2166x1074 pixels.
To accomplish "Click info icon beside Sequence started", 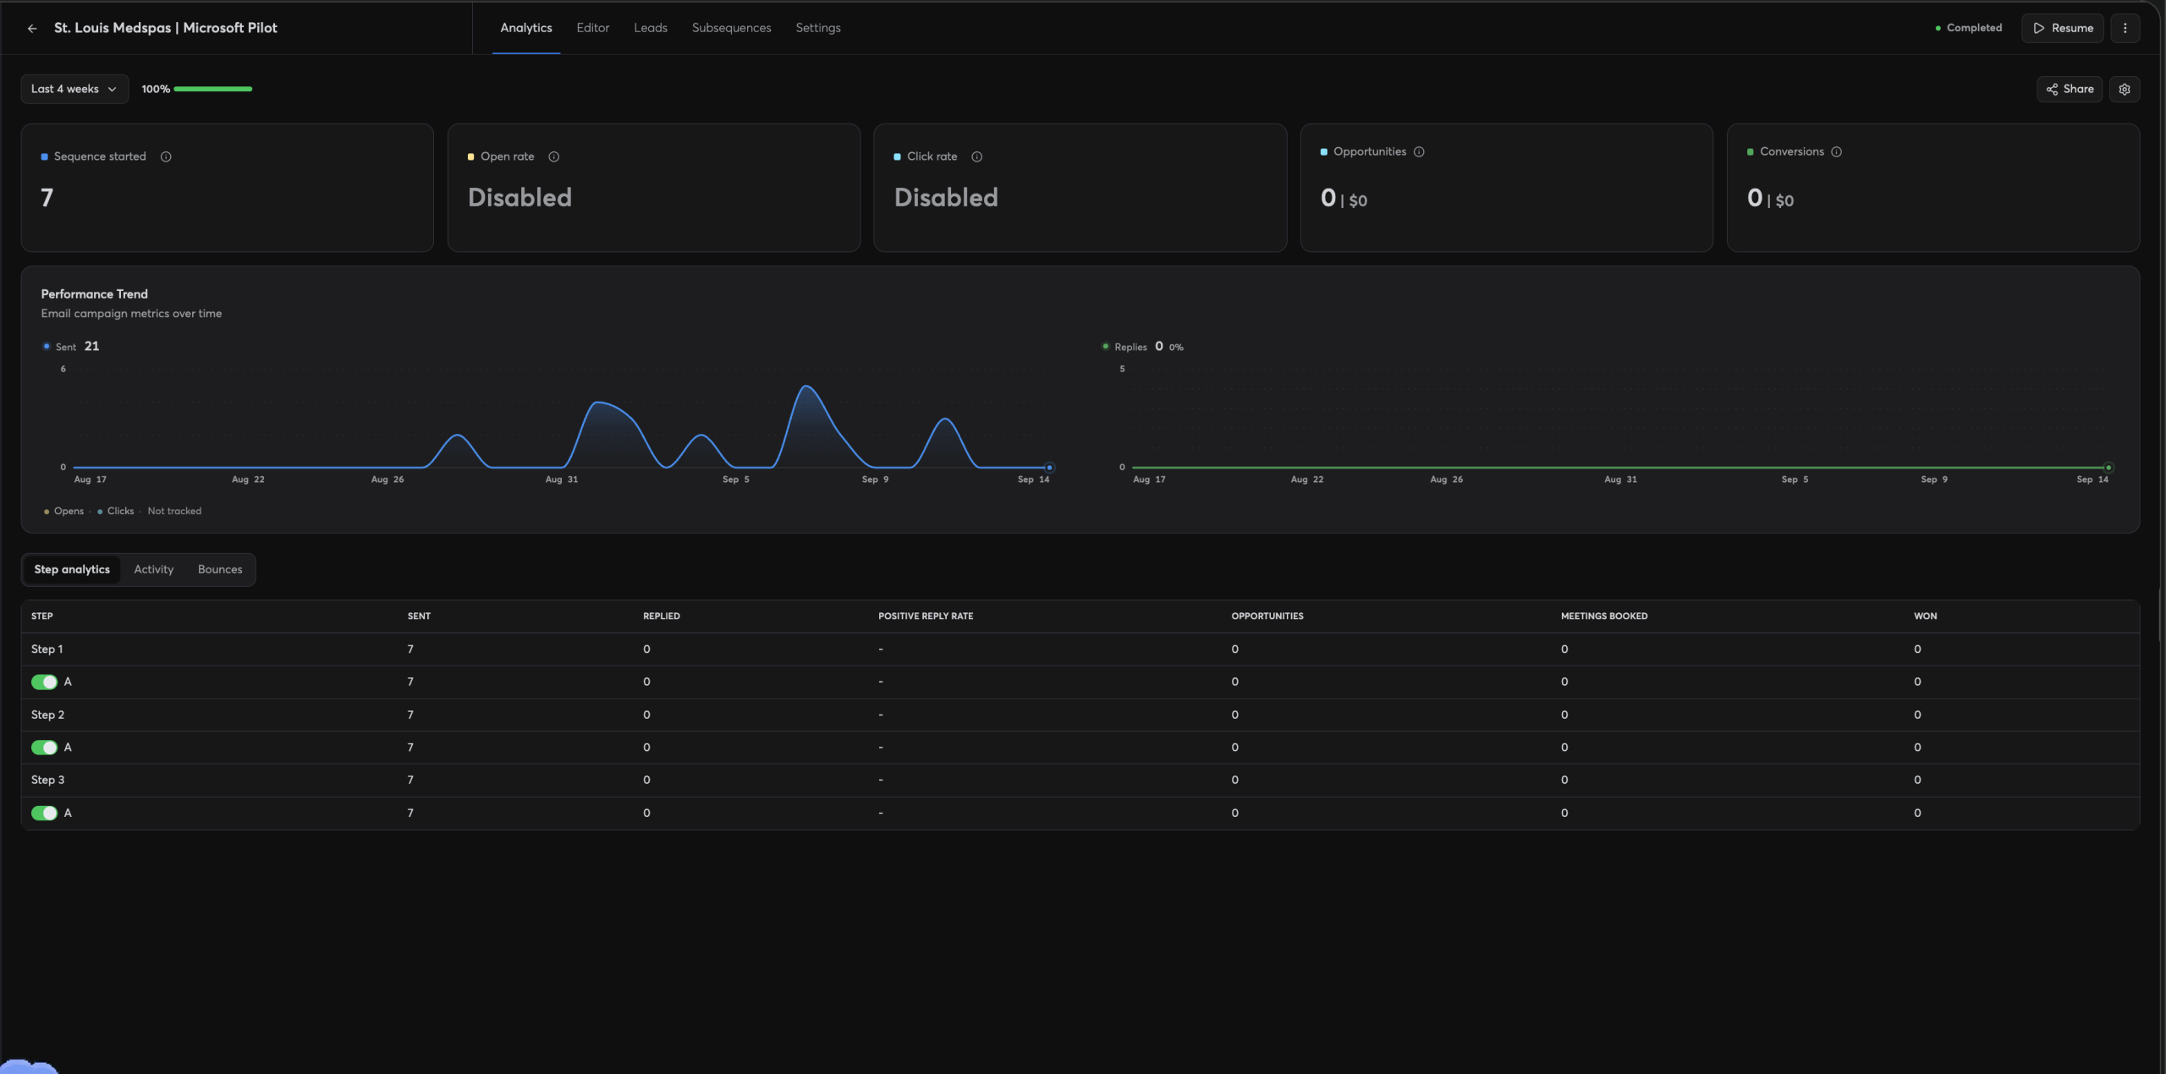I will [166, 156].
